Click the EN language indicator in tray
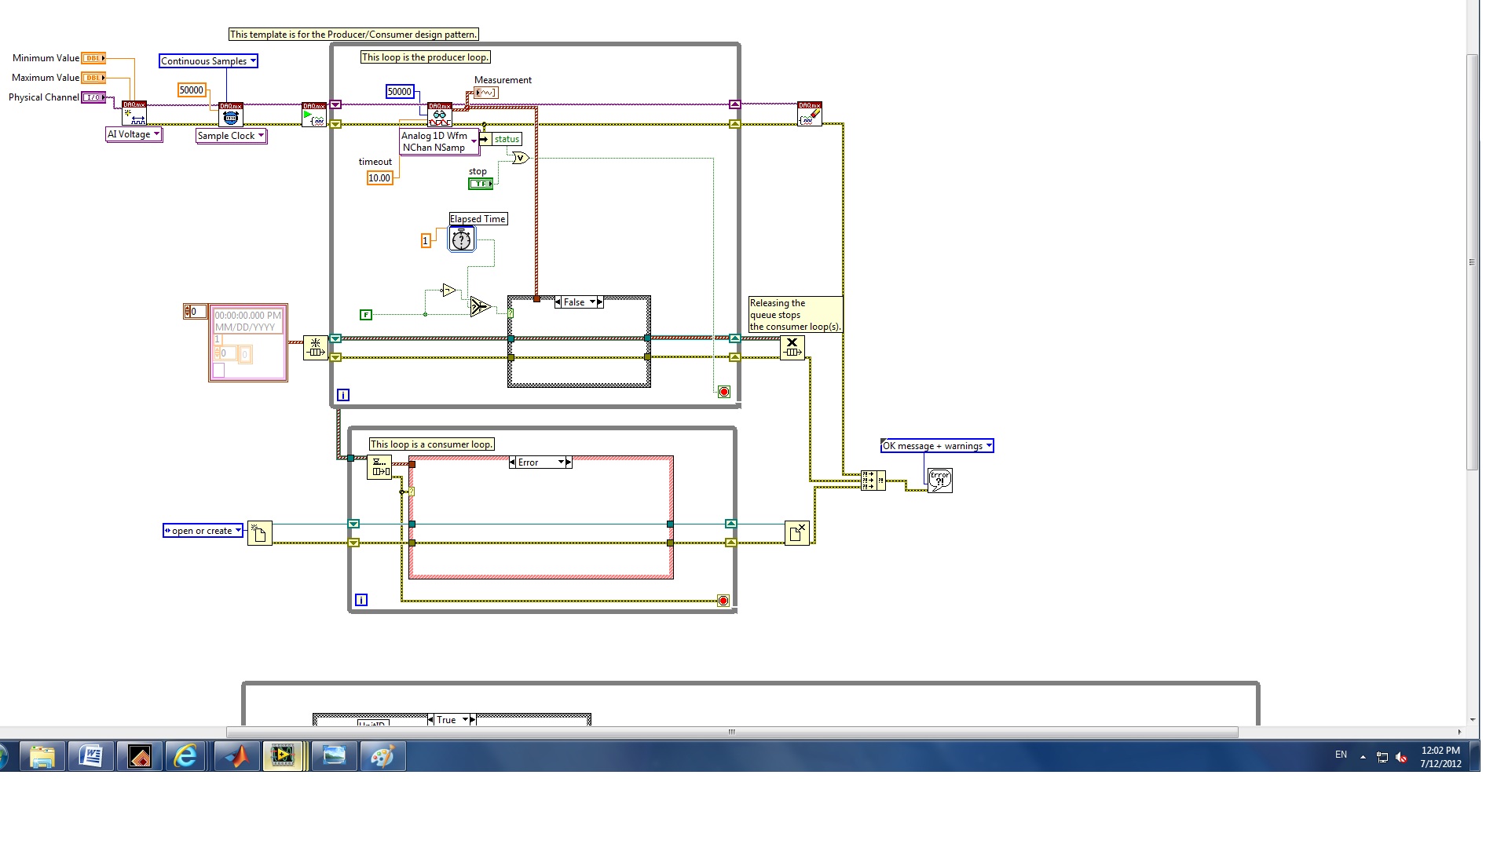This screenshot has height=848, width=1508. [x=1341, y=755]
